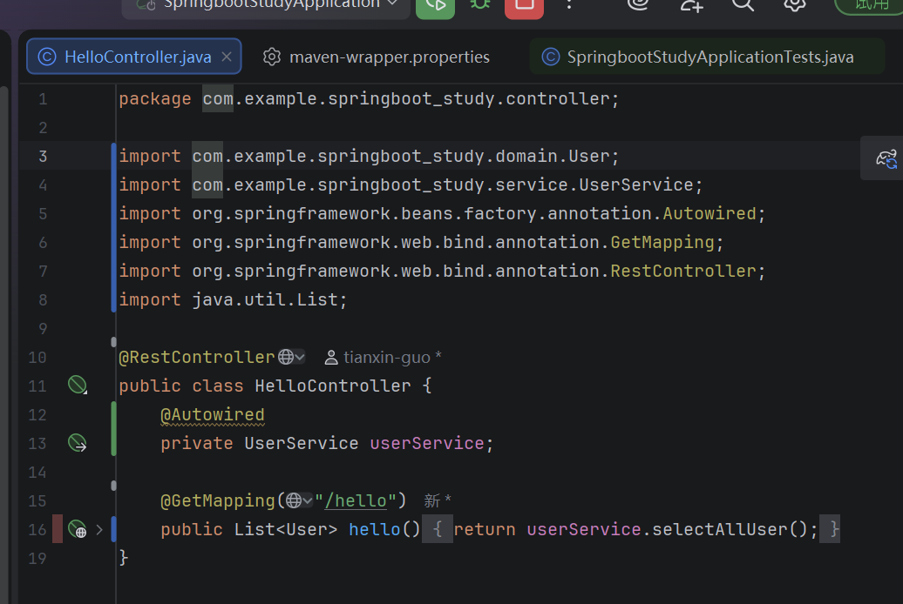This screenshot has width=903, height=604.
Task: Click gear icon on maven-wrapper.properties tab
Action: (x=272, y=57)
